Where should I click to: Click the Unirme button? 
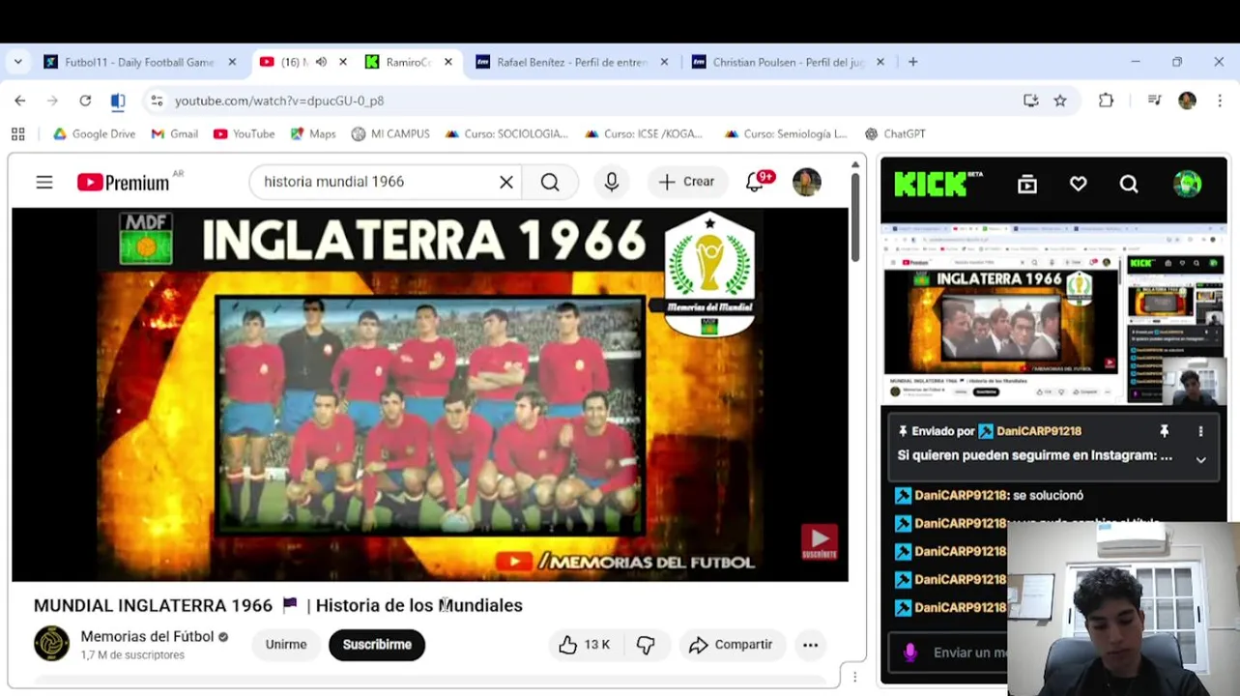tap(286, 645)
